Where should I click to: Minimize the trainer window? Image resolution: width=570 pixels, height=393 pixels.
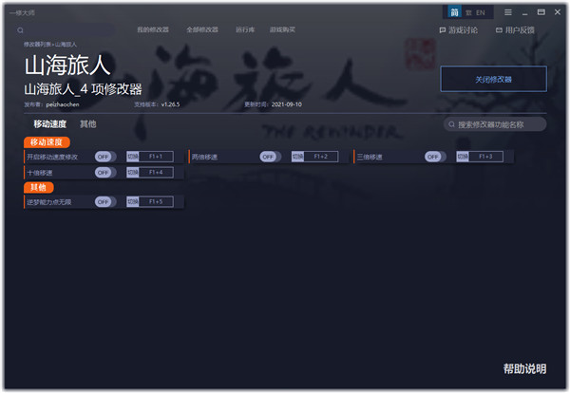click(x=524, y=13)
